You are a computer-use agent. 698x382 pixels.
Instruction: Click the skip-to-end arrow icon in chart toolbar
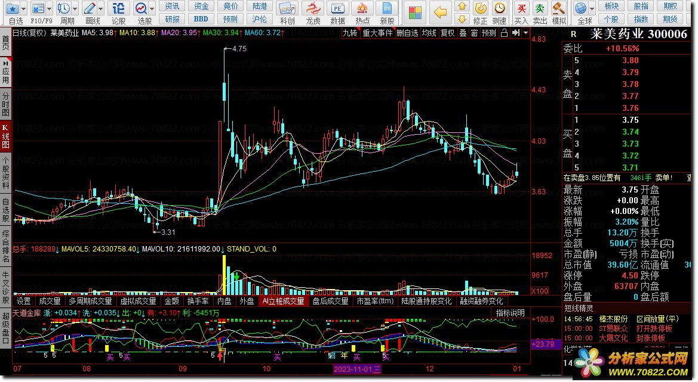(x=515, y=33)
